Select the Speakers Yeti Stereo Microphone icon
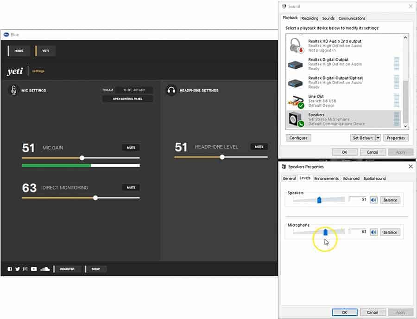417x319 pixels. (296, 119)
